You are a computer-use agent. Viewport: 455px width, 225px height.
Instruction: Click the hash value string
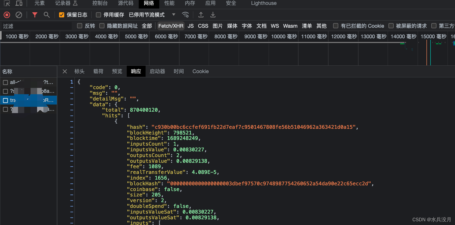(253, 127)
